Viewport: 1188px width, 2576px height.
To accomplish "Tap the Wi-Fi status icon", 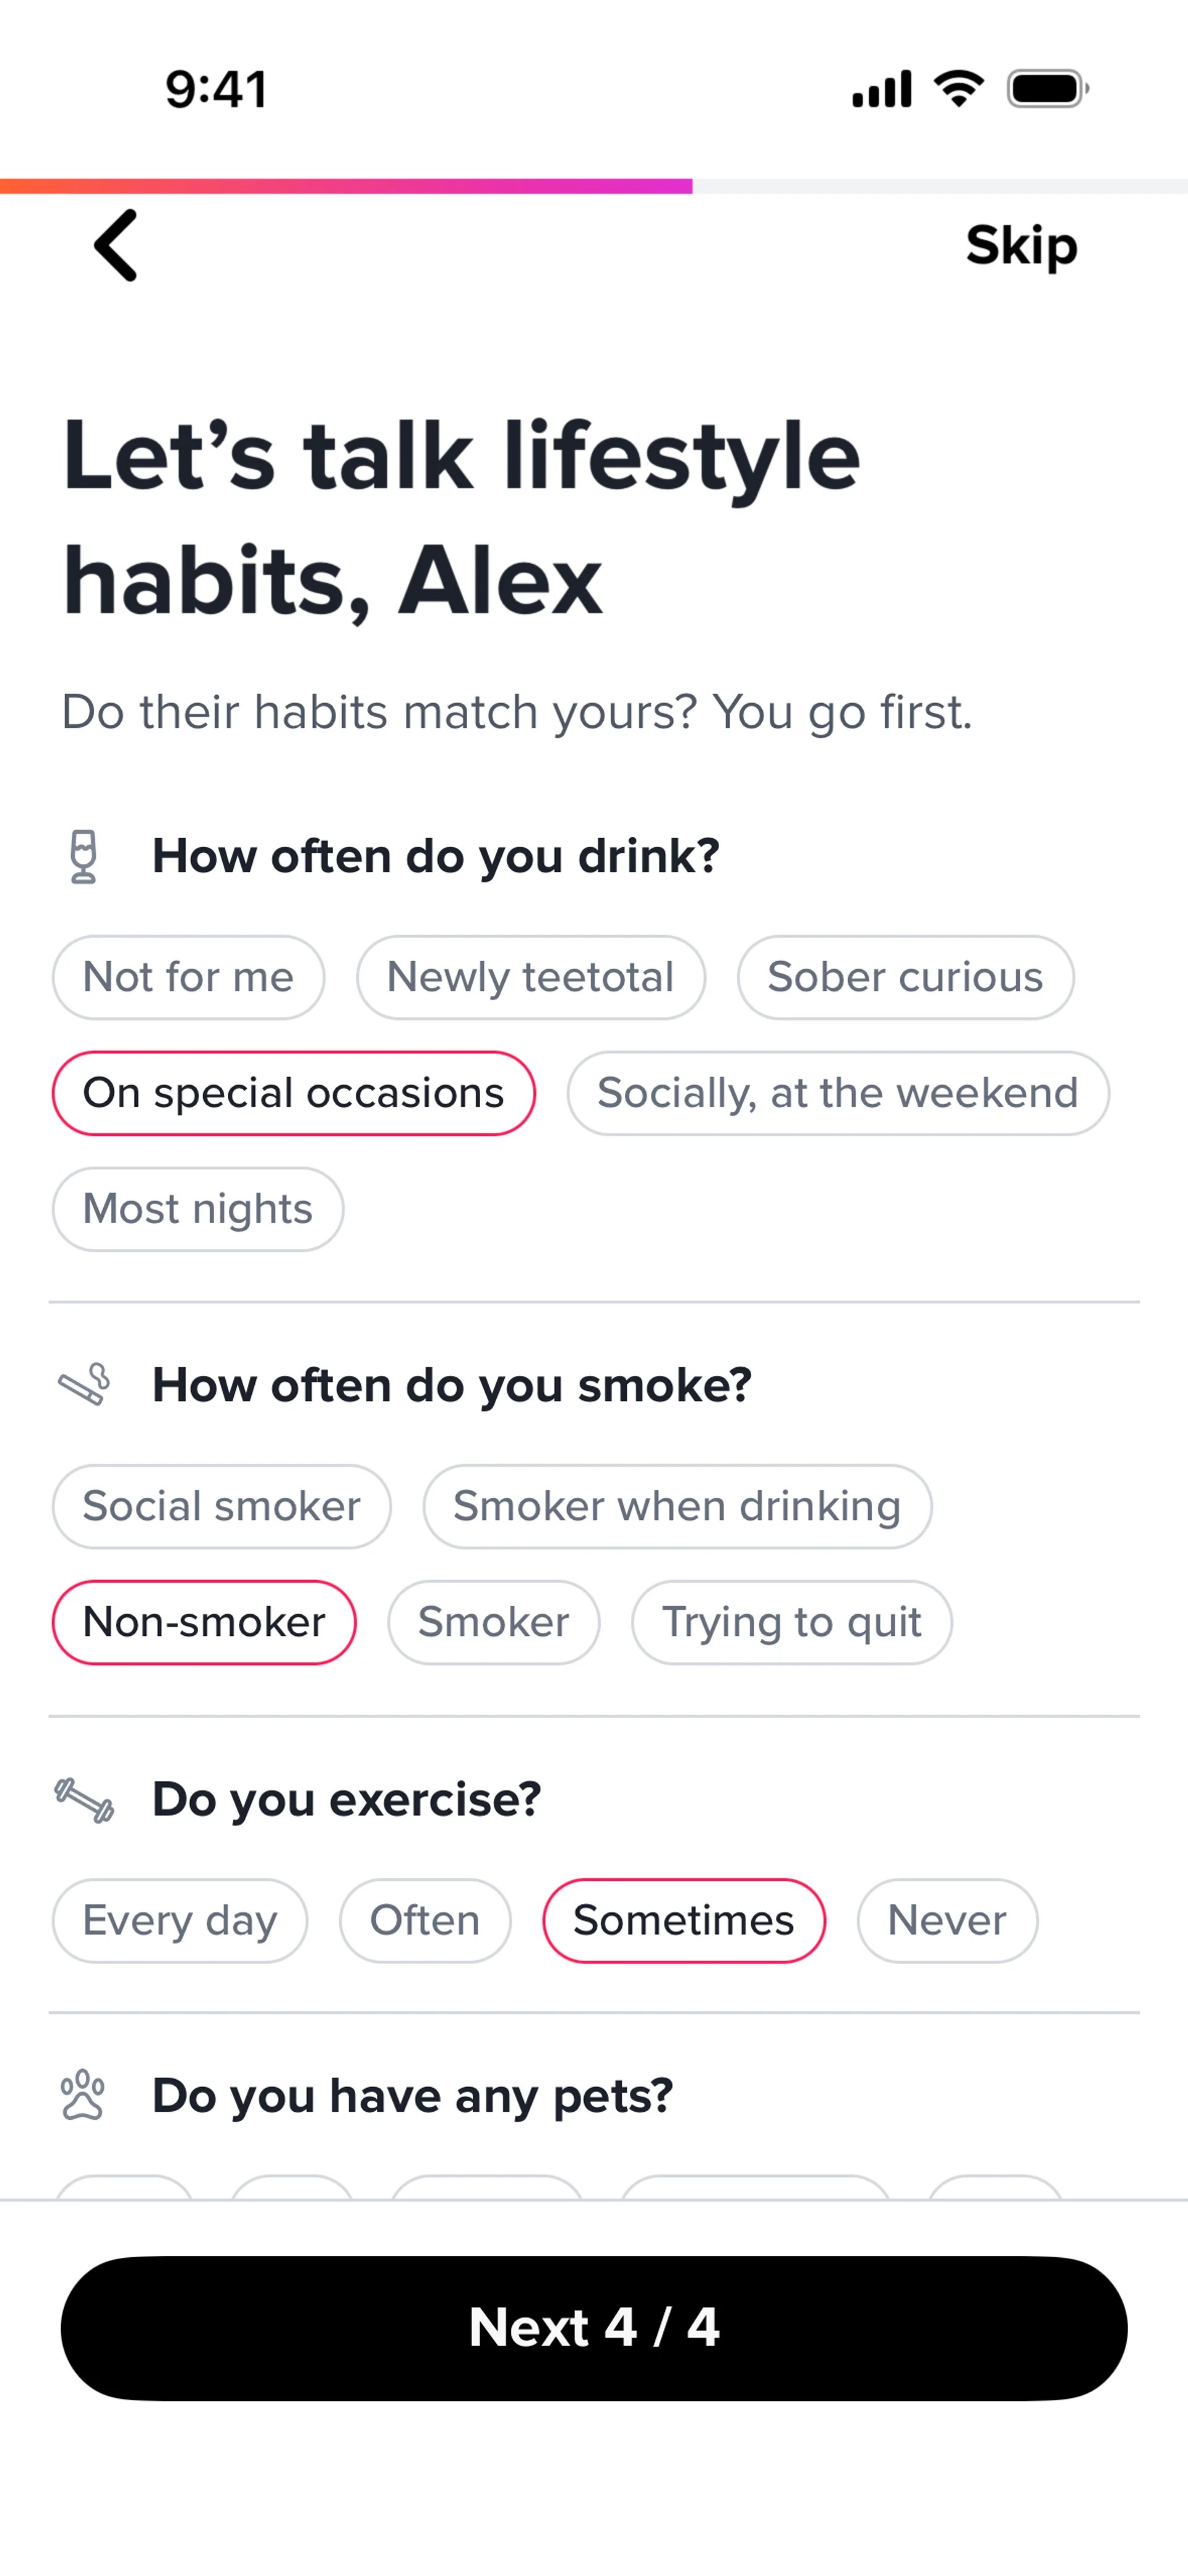I will [959, 89].
